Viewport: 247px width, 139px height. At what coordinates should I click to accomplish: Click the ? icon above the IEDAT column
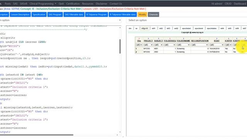coord(217,39)
